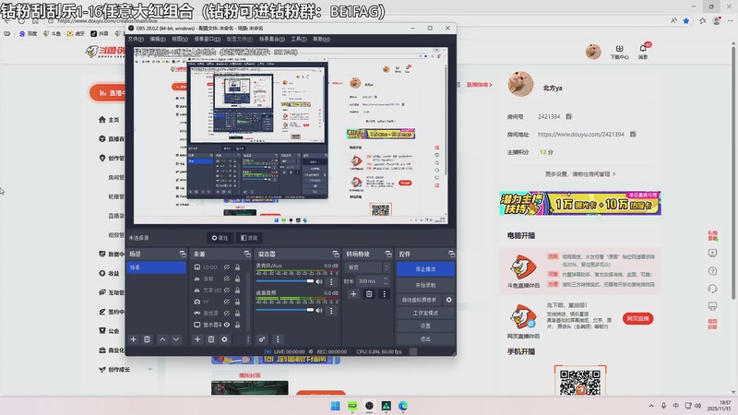Adjust the 时长 300 ms duration stepper
Viewport: 738px width, 415px height.
click(386, 281)
